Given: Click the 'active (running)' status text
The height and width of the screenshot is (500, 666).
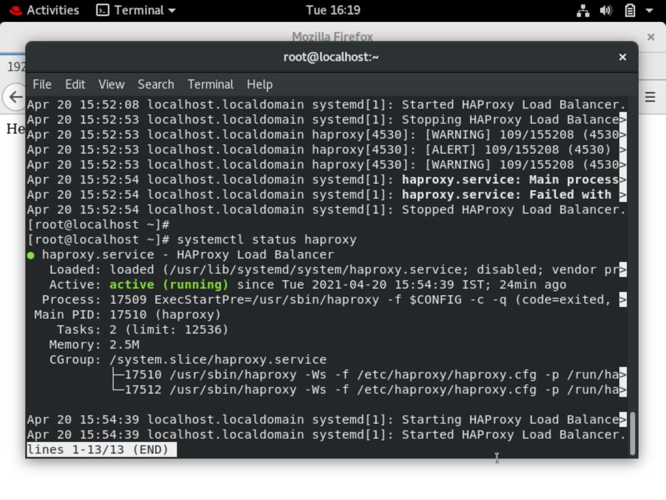Looking at the screenshot, I should click(169, 284).
